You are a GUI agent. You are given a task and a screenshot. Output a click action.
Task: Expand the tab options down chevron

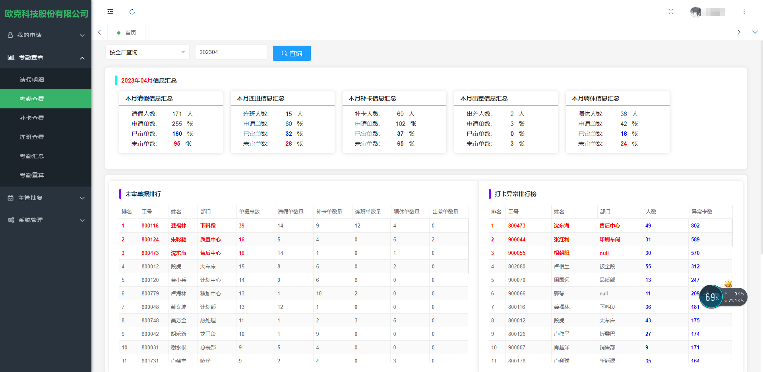coord(755,32)
